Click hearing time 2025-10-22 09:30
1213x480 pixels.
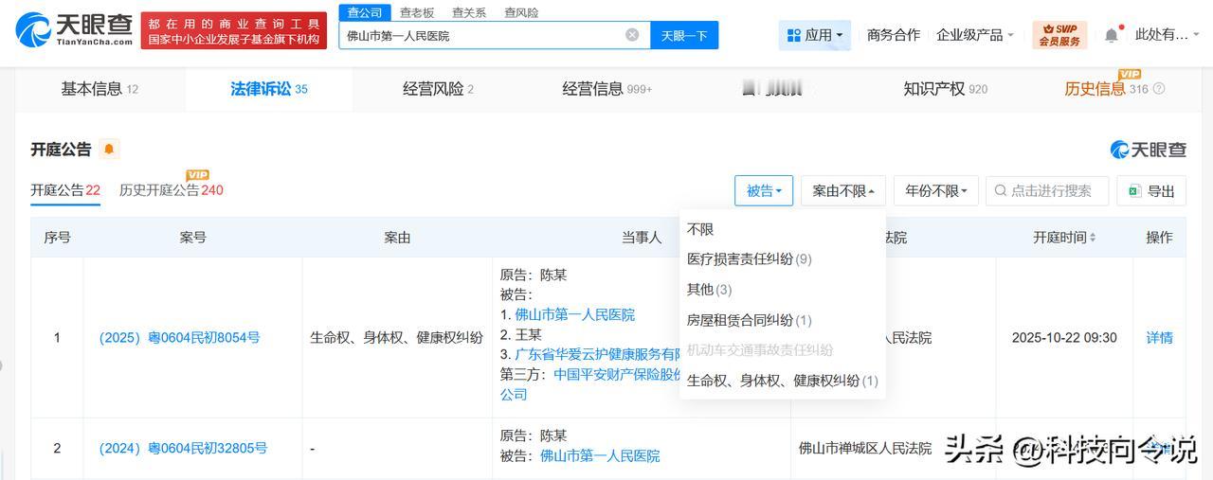tap(1064, 337)
